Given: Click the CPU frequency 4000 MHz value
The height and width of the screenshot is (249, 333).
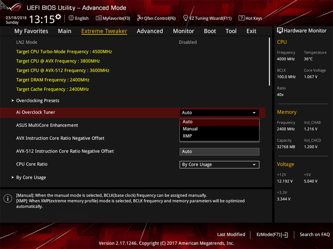Looking at the screenshot, I should (x=286, y=59).
